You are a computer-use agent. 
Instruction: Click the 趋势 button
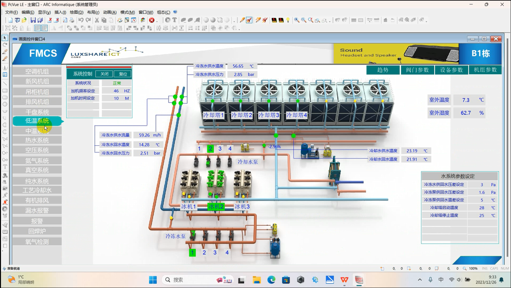click(x=383, y=70)
